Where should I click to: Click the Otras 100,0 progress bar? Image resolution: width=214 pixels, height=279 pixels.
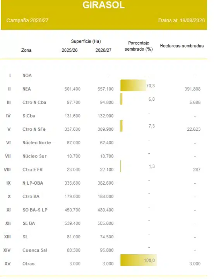(x=139, y=260)
